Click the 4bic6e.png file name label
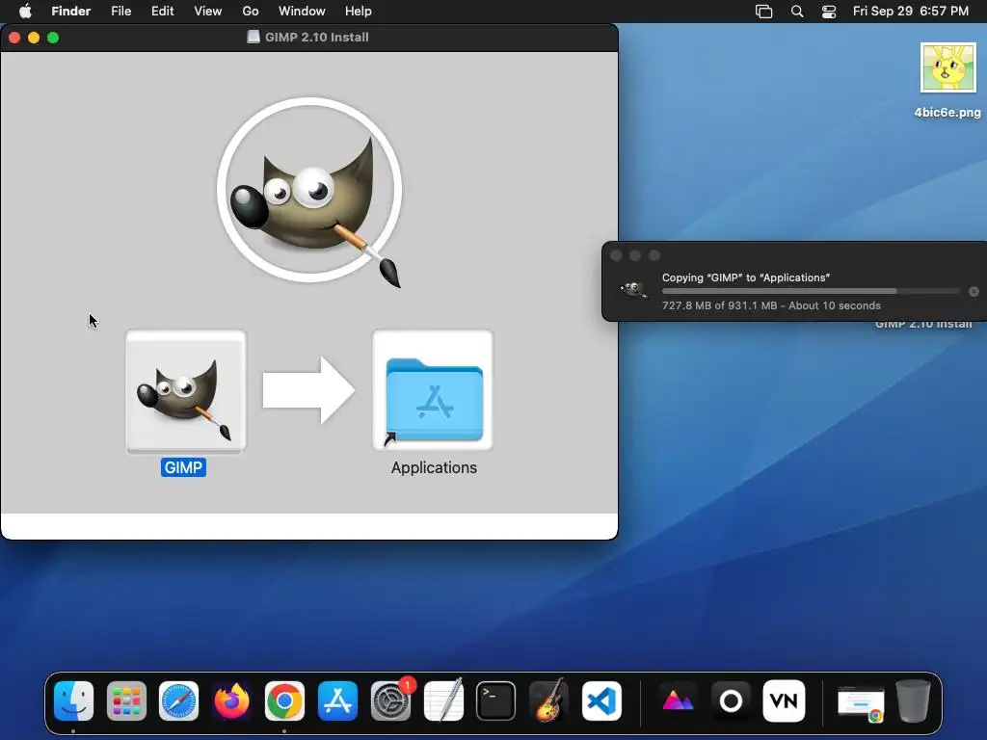 pos(947,113)
